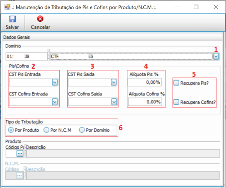Viewport: 226px width, 188px height.
Task: Open the N.C.M. code lookup ellipsis button
Action: point(20,175)
